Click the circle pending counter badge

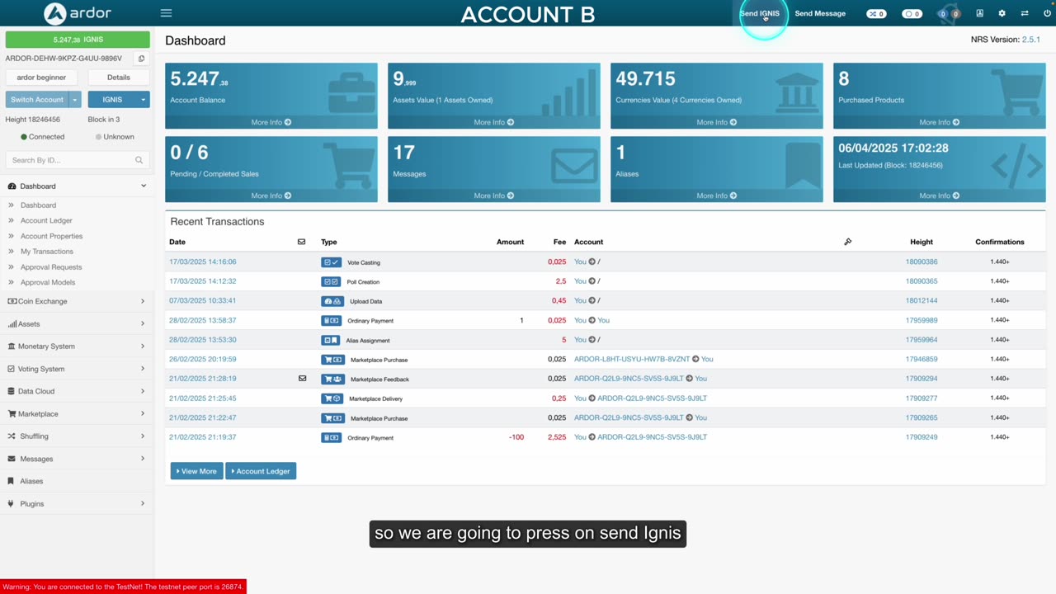click(912, 13)
